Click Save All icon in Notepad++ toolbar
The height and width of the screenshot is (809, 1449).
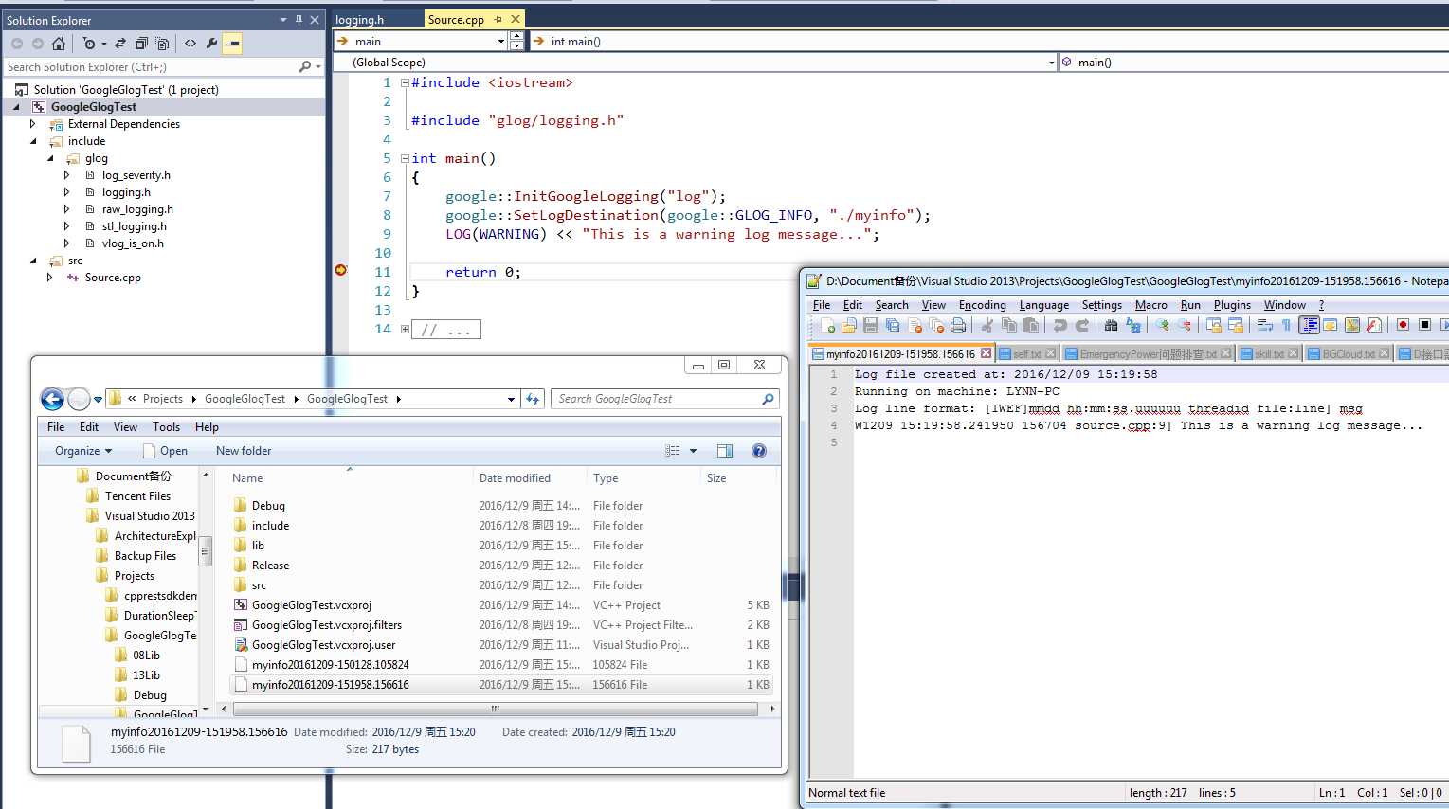[892, 325]
